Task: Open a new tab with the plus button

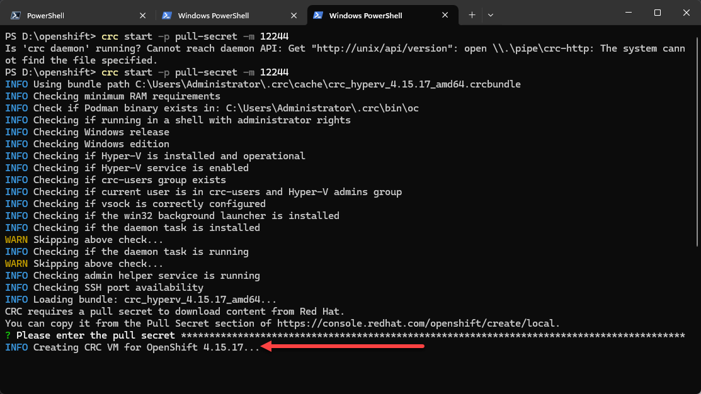Action: (472, 15)
